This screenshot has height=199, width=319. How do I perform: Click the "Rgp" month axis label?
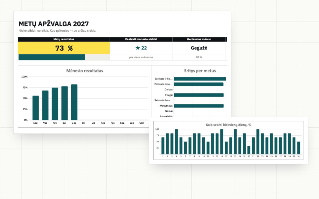click(x=103, y=123)
